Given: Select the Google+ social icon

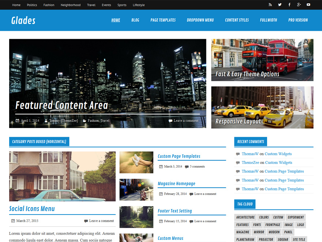Looking at the screenshot, I should (x=299, y=5).
